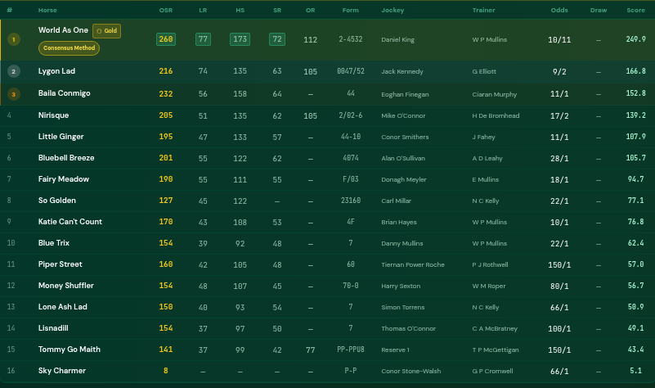Click score 249.9 in the top row
The width and height of the screenshot is (655, 388).
[x=636, y=39]
